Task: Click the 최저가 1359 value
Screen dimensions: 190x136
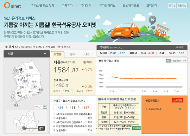Action: (x=66, y=91)
